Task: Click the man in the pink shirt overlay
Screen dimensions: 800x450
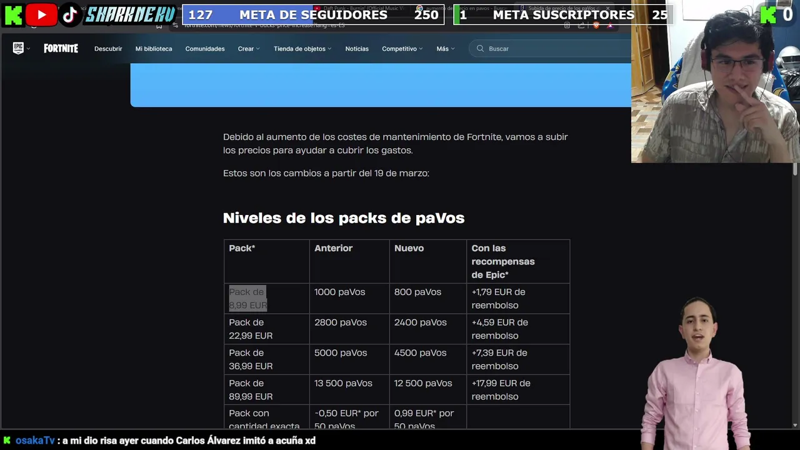Action: point(697,375)
